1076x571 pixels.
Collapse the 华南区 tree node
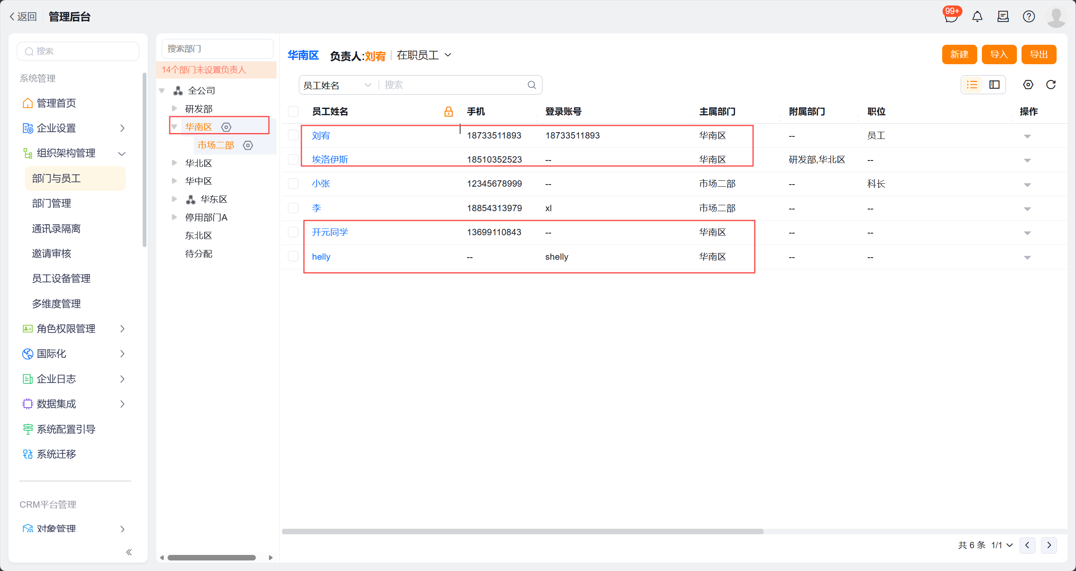(174, 127)
